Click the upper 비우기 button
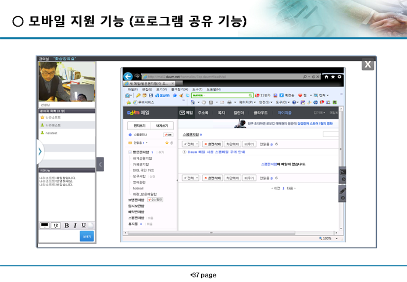 (x=249, y=144)
